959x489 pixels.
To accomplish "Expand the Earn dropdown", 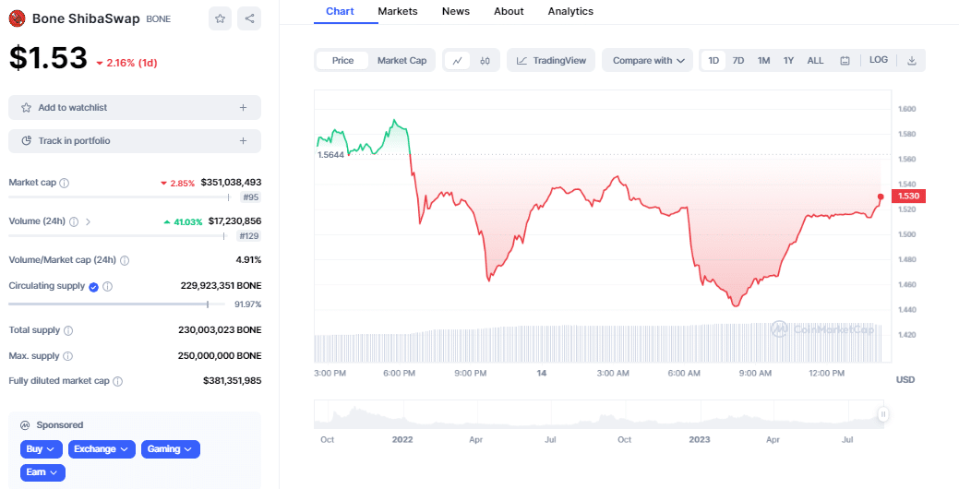I will [x=42, y=472].
